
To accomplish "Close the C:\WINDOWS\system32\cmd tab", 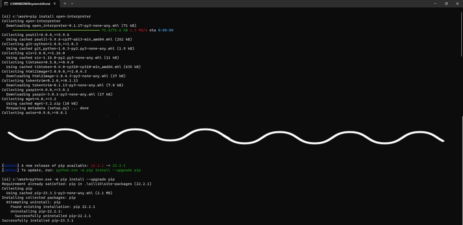I will [55, 3].
